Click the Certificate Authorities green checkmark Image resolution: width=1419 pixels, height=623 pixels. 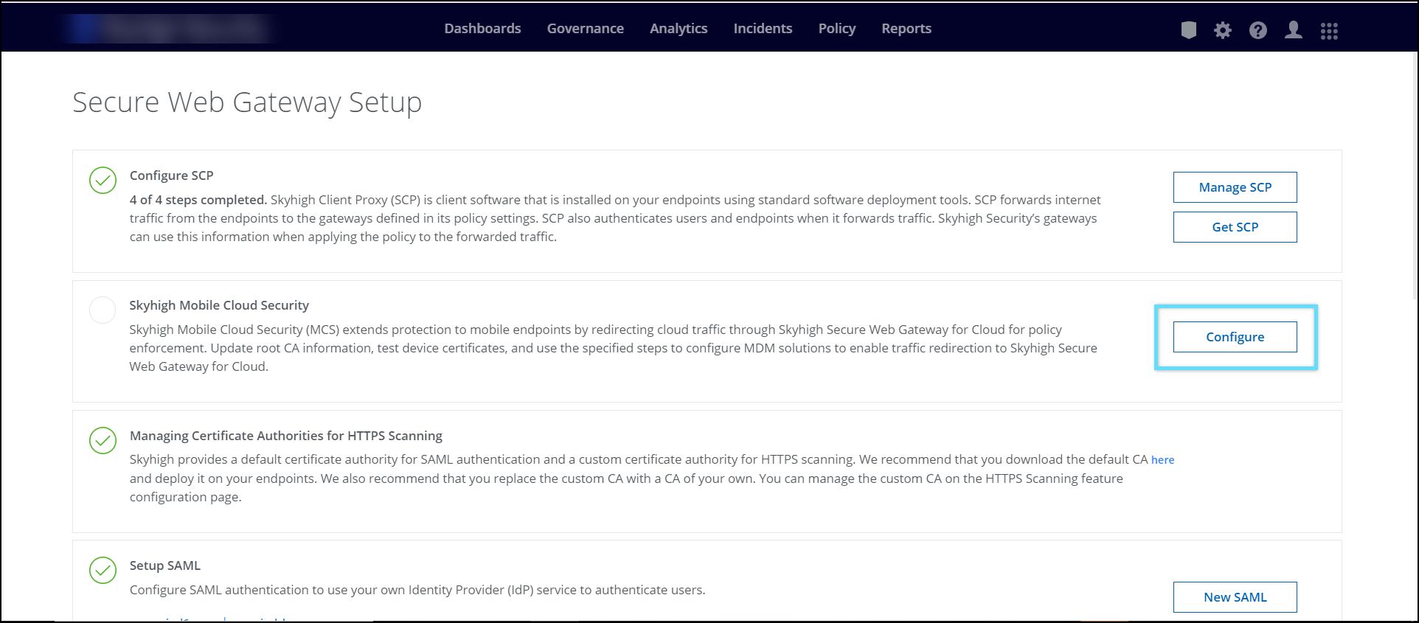(103, 440)
